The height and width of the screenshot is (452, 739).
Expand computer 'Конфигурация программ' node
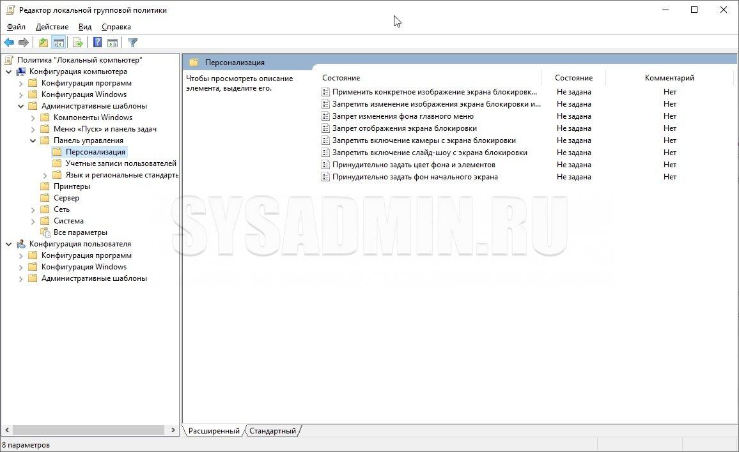pyautogui.click(x=20, y=84)
